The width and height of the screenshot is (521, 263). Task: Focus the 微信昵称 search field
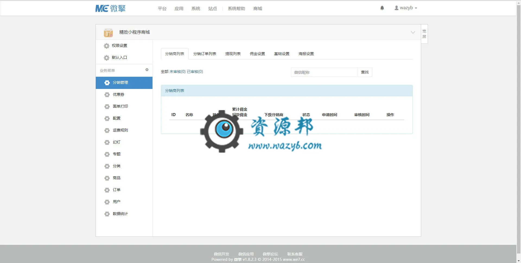click(324, 72)
